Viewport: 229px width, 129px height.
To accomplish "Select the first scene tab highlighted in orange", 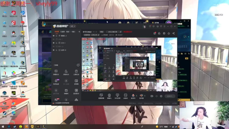I will tap(57, 32).
